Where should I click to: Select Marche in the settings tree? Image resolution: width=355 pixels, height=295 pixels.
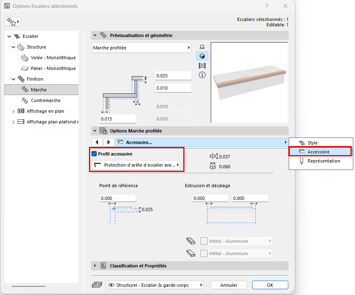coord(42,90)
